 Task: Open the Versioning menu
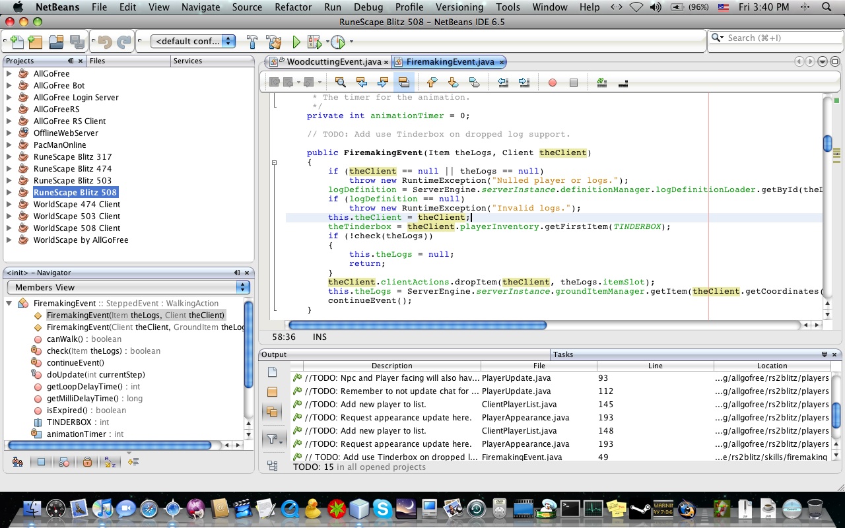(459, 7)
